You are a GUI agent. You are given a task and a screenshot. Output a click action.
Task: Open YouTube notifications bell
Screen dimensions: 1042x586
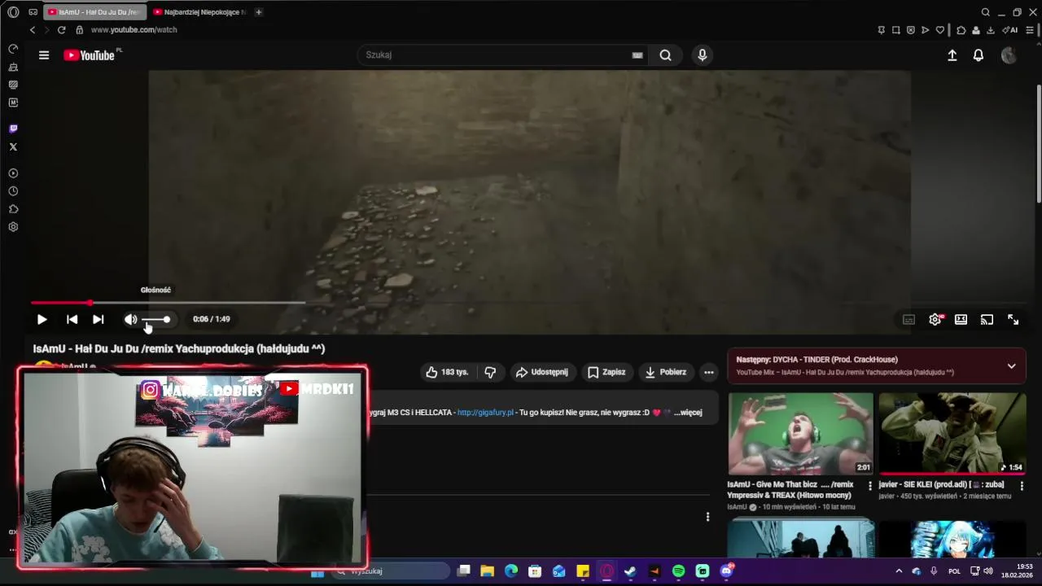point(979,55)
